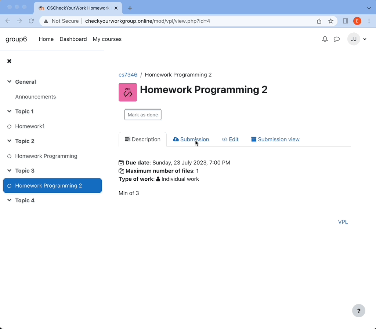
Task: Click the browser address bar URL
Action: 148,21
